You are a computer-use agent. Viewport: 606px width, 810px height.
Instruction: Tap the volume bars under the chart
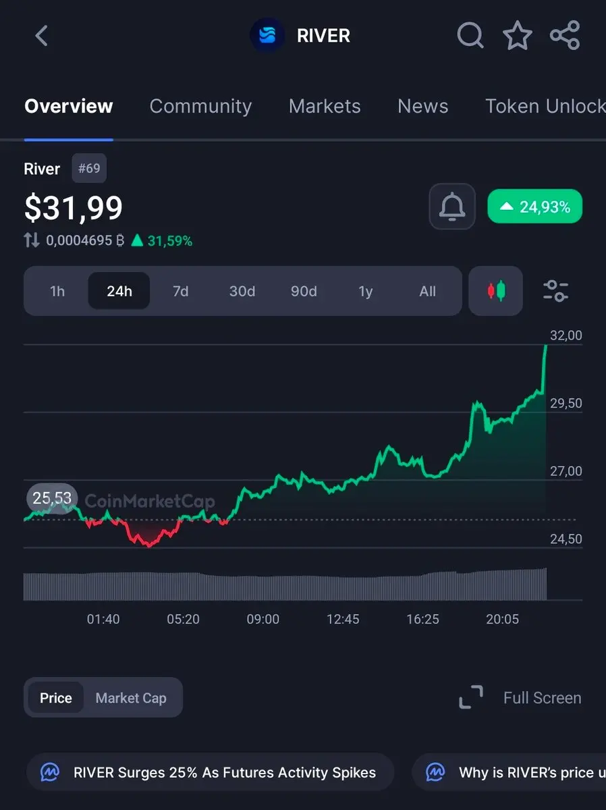(x=285, y=585)
